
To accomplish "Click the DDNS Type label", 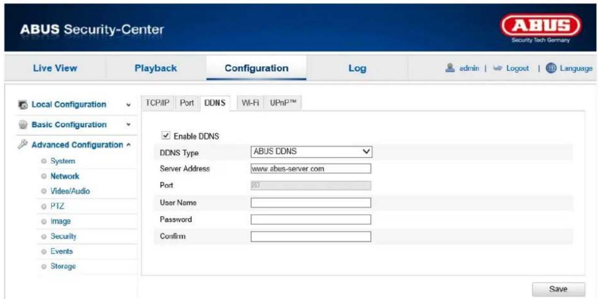I will 179,153.
